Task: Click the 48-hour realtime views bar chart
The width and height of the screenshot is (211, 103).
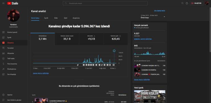Action: coord(150,53)
